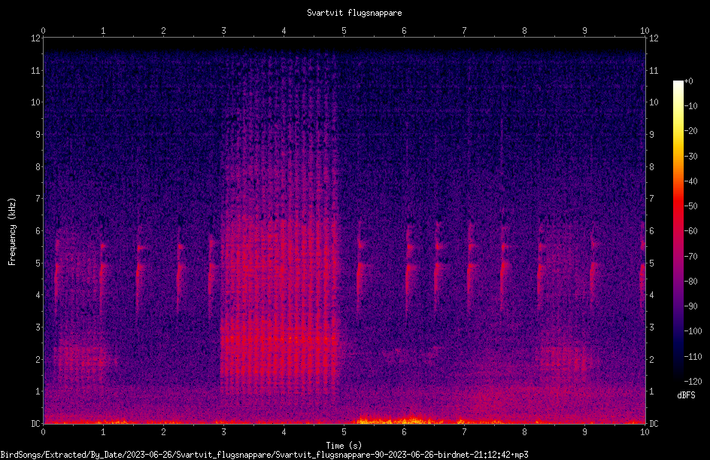
Task: Click the dBFS color scale gradient bar
Action: coord(678,231)
